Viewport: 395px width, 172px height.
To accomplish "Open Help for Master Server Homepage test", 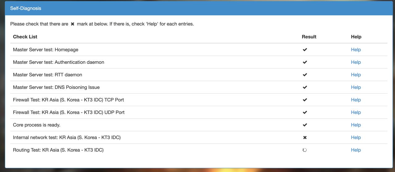I will tap(356, 50).
